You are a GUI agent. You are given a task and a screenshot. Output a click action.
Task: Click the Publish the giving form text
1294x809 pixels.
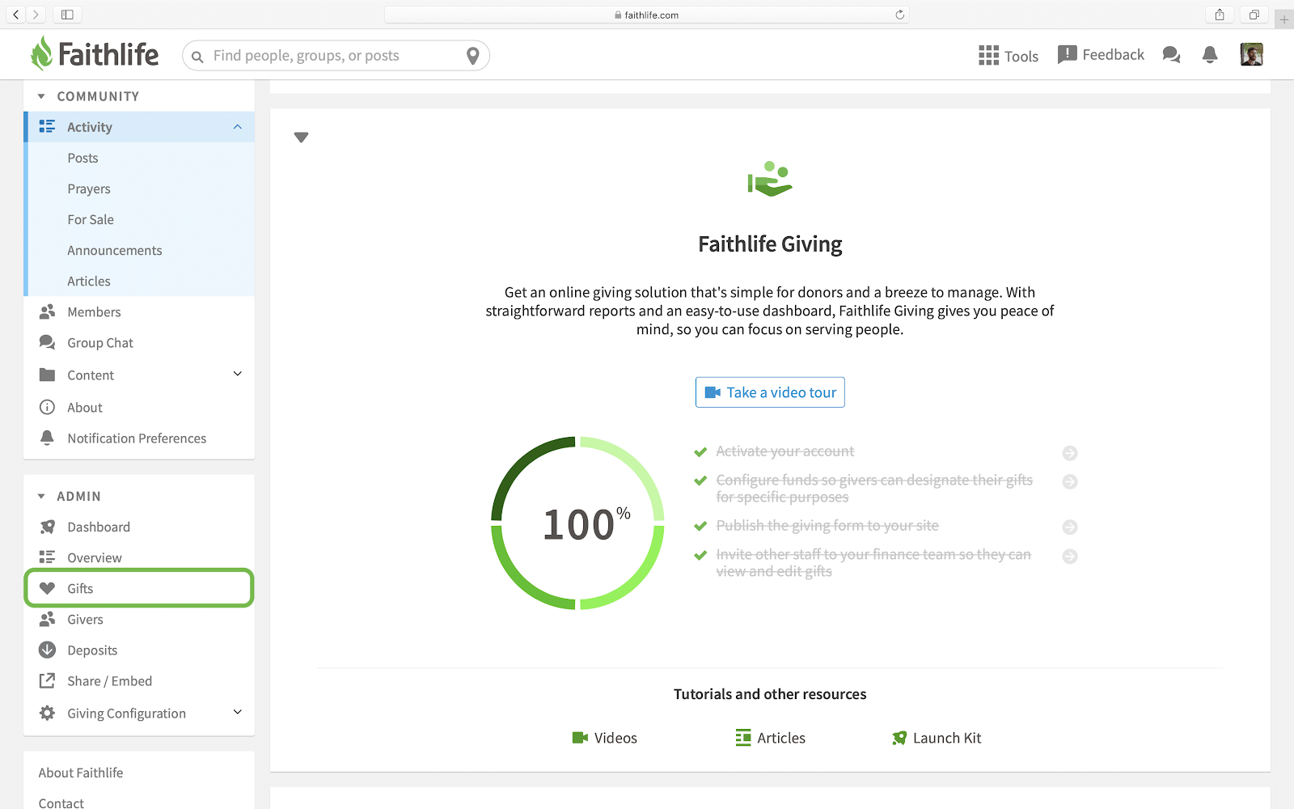point(827,526)
